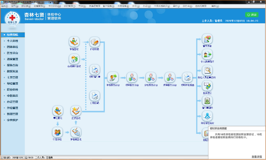
Task: Click the 疑似职业病提醒 popup title
Action: coord(218,129)
